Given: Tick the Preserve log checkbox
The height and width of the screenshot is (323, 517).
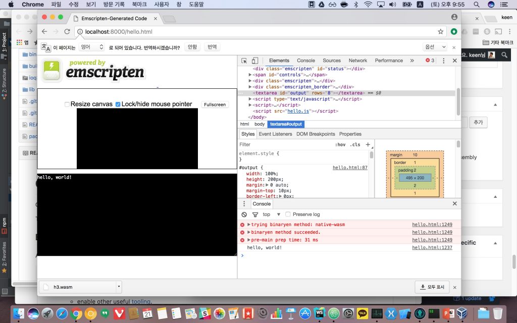Looking at the screenshot, I should [x=288, y=214].
